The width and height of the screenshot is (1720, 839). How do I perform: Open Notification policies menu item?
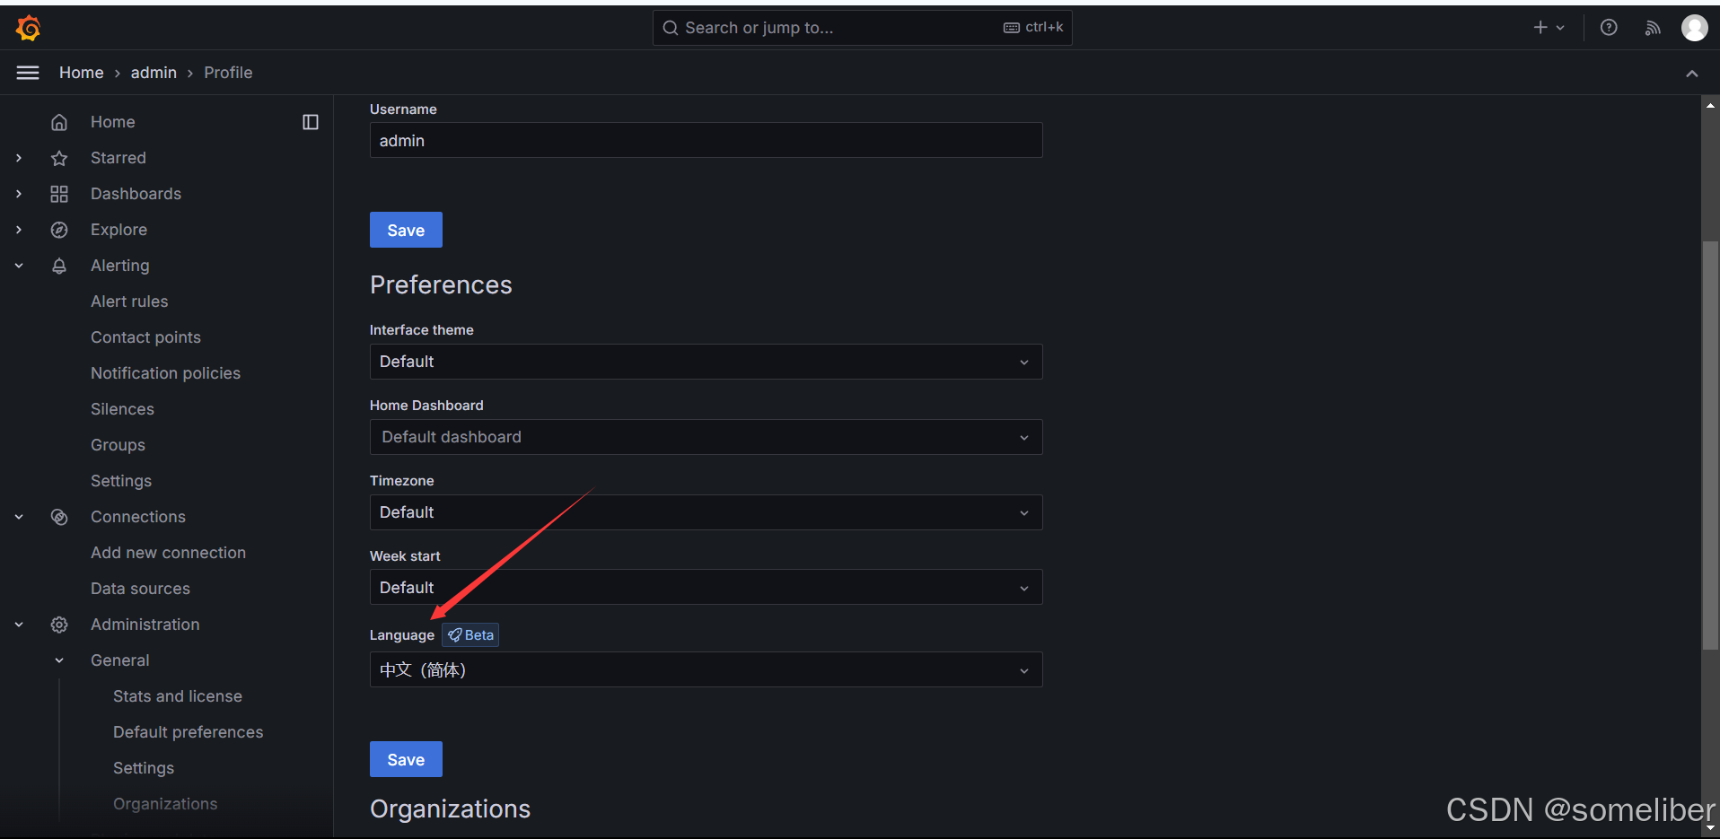[165, 373]
